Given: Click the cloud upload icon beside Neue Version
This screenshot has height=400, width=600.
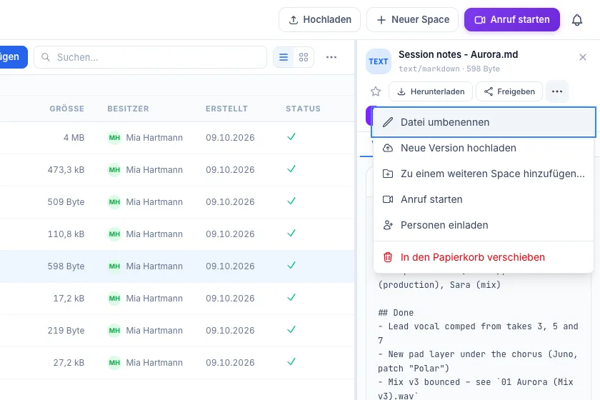Looking at the screenshot, I should click(x=388, y=148).
